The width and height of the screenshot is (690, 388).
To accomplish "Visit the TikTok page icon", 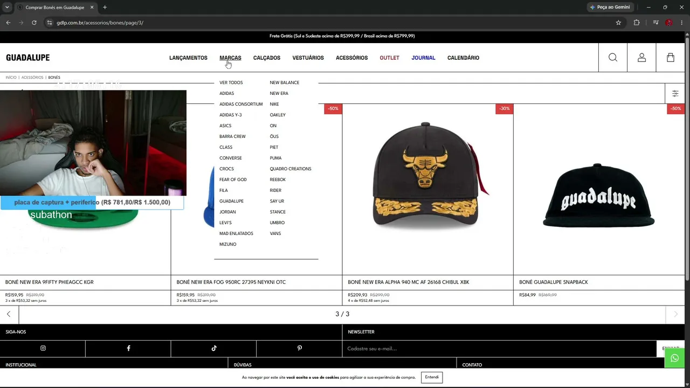I will click(214, 348).
